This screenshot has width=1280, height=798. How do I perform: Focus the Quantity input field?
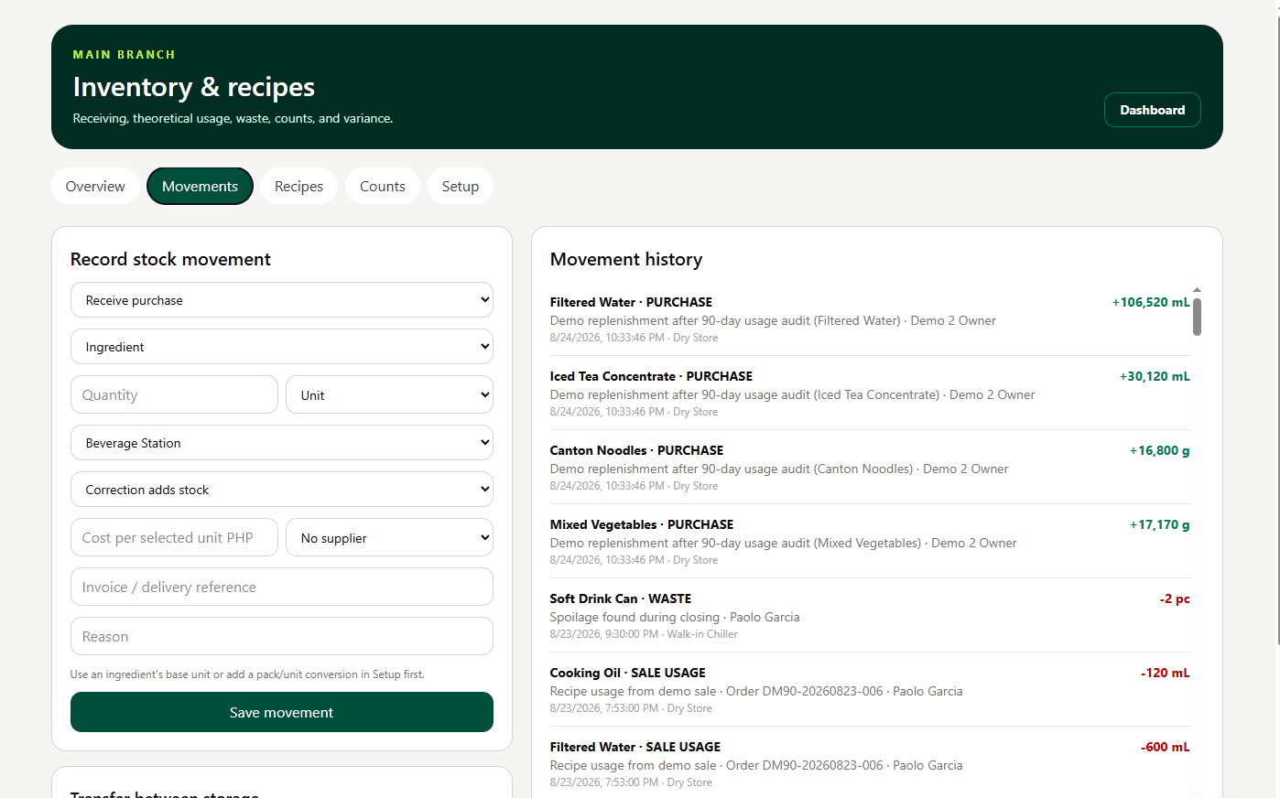point(174,394)
